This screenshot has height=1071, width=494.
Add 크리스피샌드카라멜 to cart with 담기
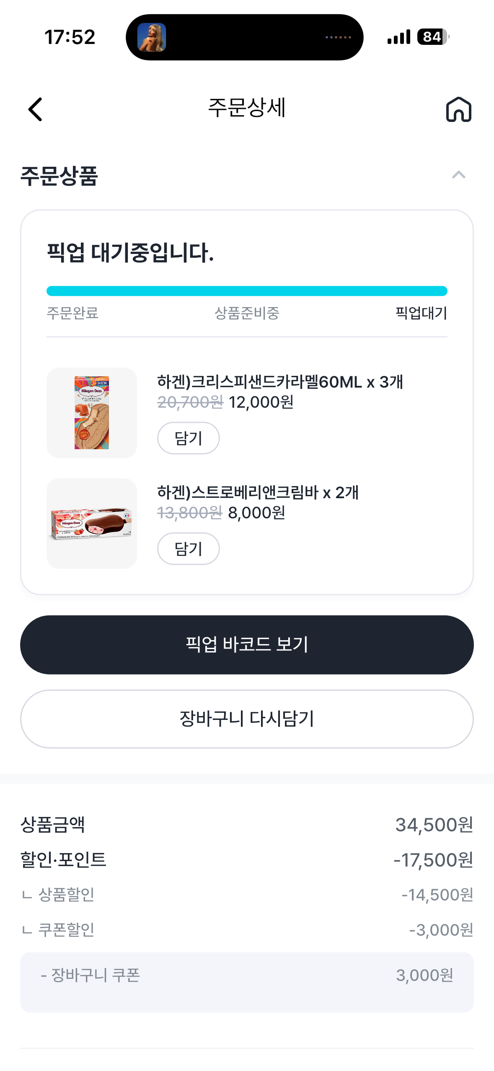(x=188, y=438)
